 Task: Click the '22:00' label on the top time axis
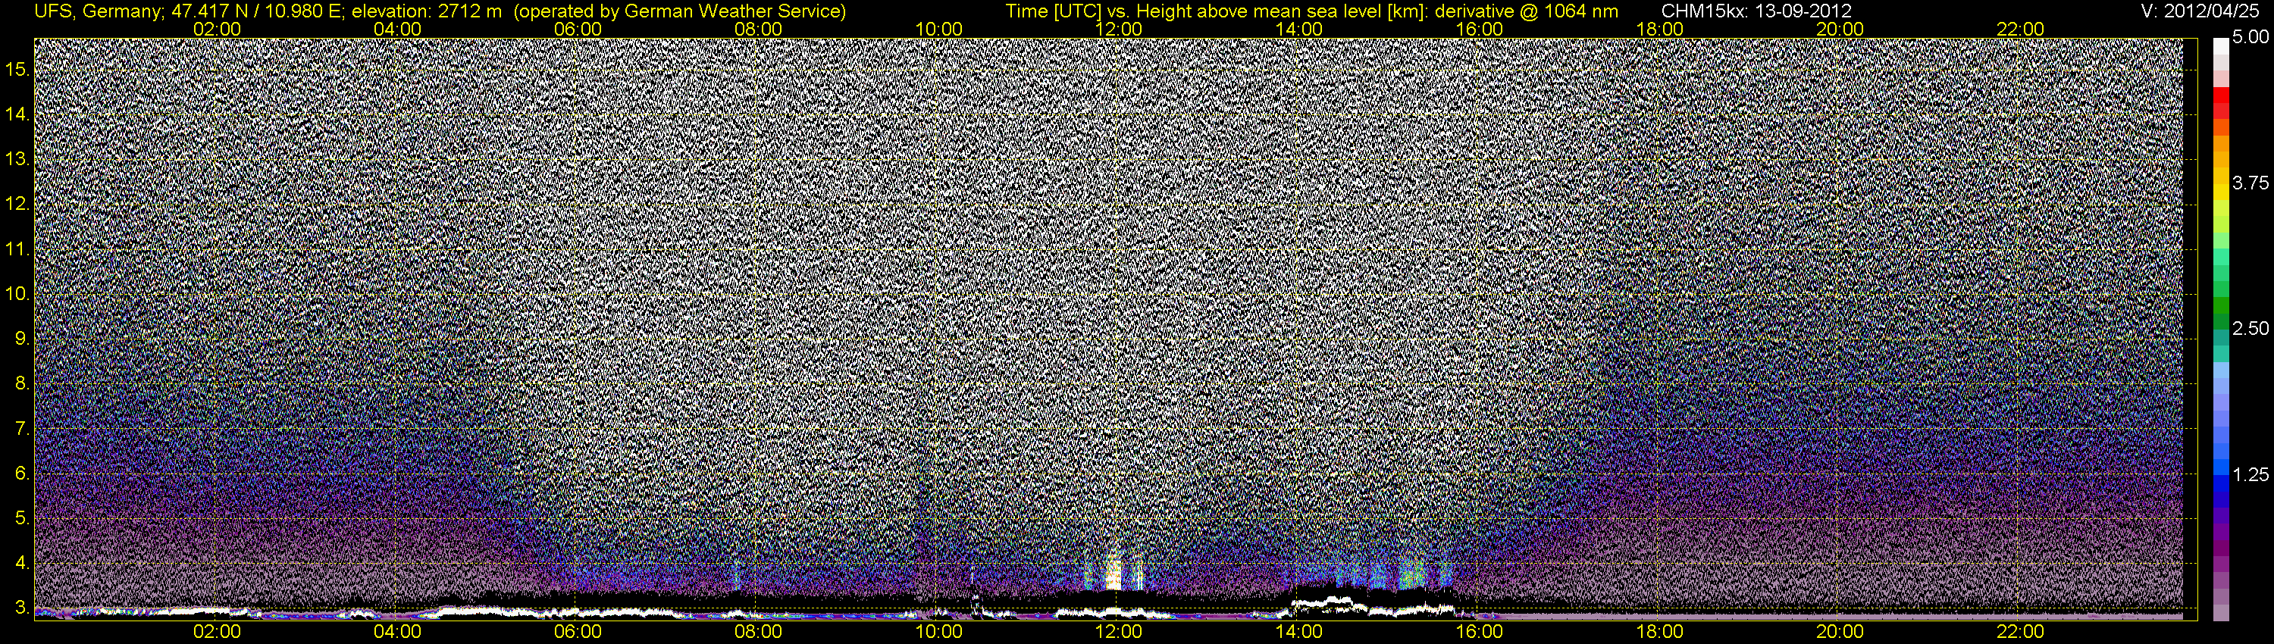(x=2021, y=28)
